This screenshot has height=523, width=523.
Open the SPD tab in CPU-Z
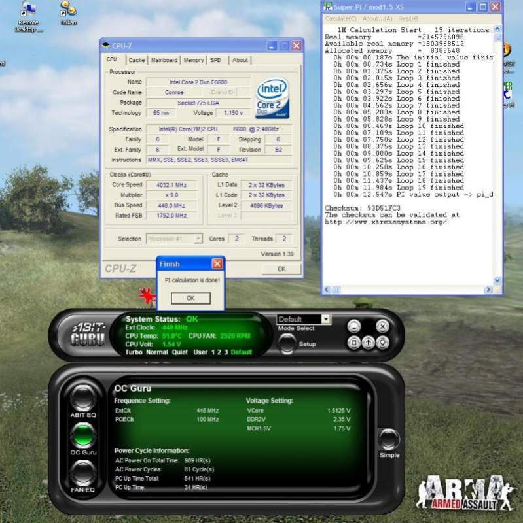coord(215,60)
